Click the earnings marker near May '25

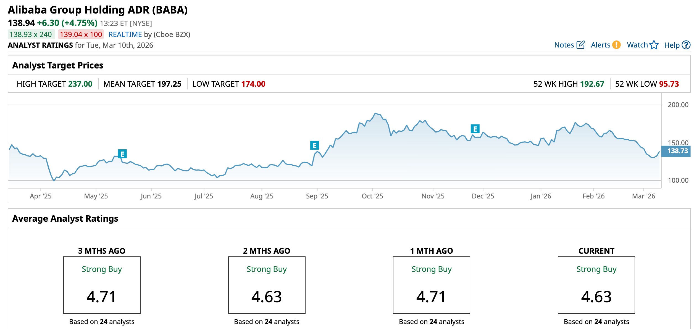[122, 154]
